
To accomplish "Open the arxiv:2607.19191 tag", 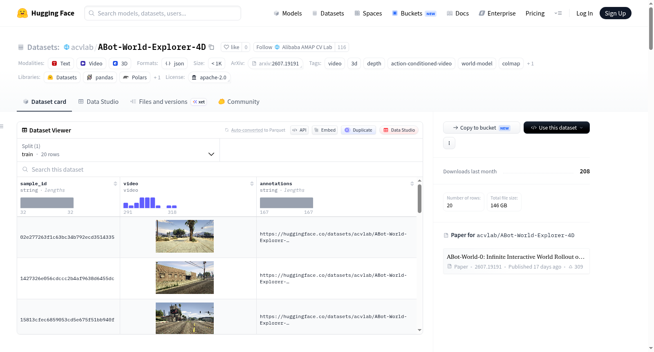I will (275, 63).
